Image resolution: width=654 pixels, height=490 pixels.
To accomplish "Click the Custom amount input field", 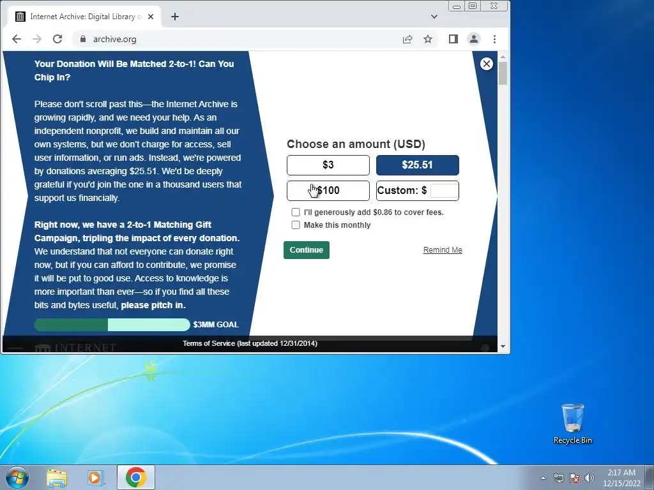I will [x=445, y=191].
